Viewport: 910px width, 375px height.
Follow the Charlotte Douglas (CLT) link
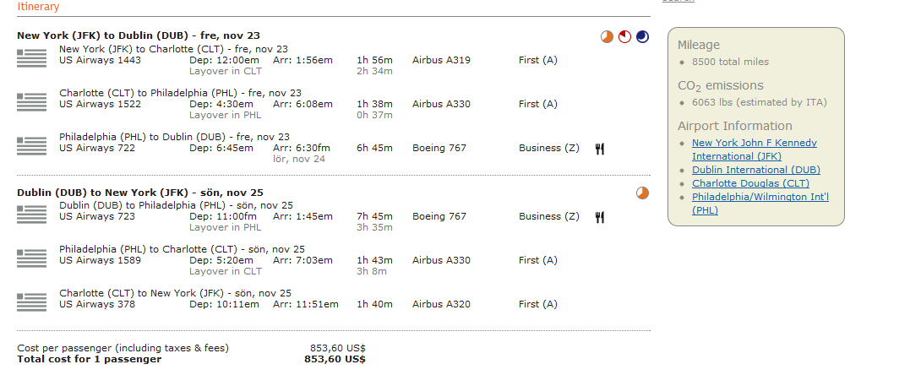(x=750, y=183)
